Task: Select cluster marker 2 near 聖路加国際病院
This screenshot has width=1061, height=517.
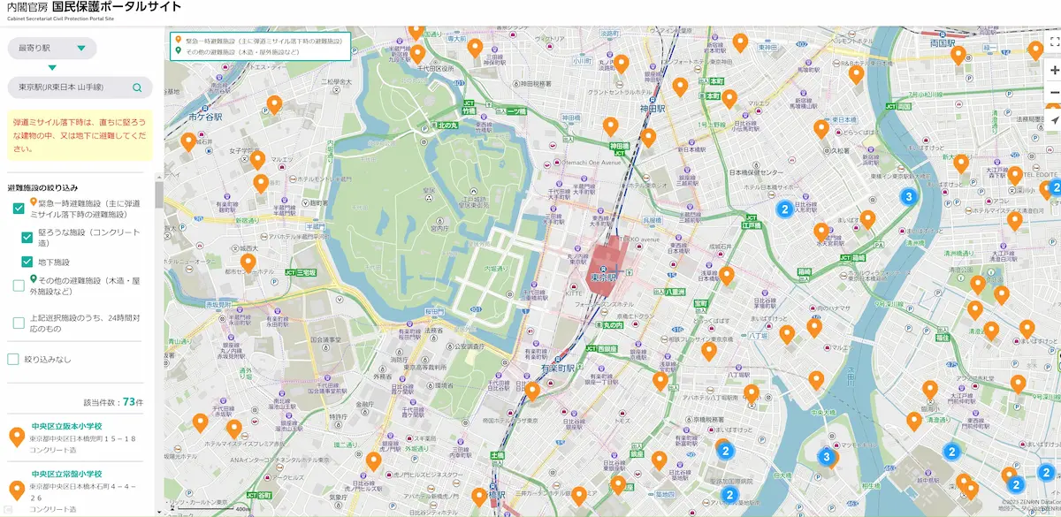Action: 725,451
